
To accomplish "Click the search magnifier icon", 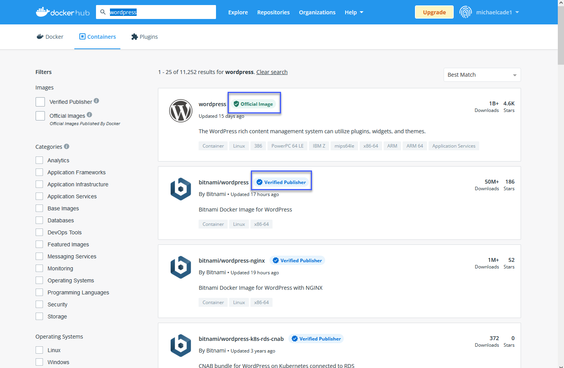I will tap(103, 12).
